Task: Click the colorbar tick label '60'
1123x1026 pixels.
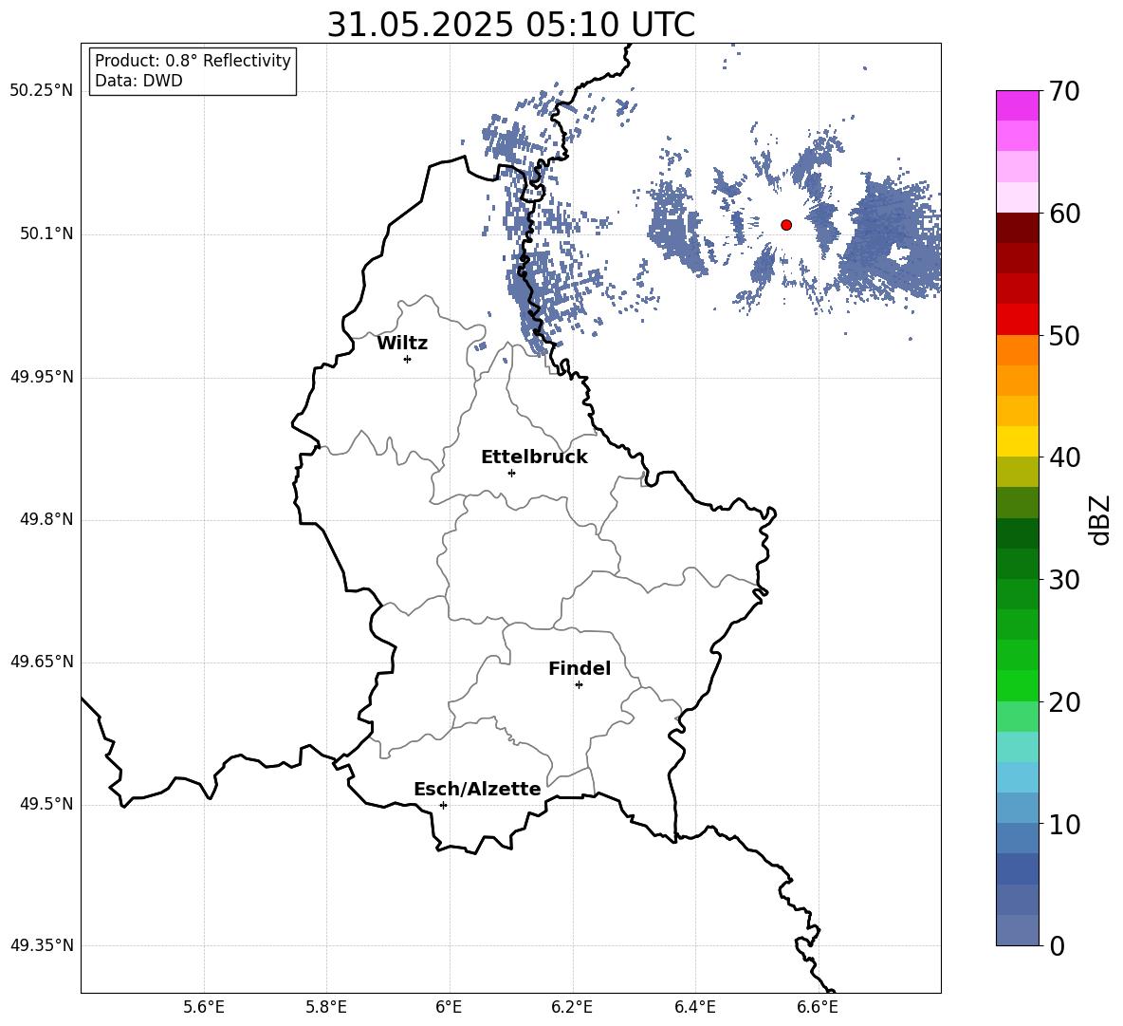Action: click(1064, 214)
